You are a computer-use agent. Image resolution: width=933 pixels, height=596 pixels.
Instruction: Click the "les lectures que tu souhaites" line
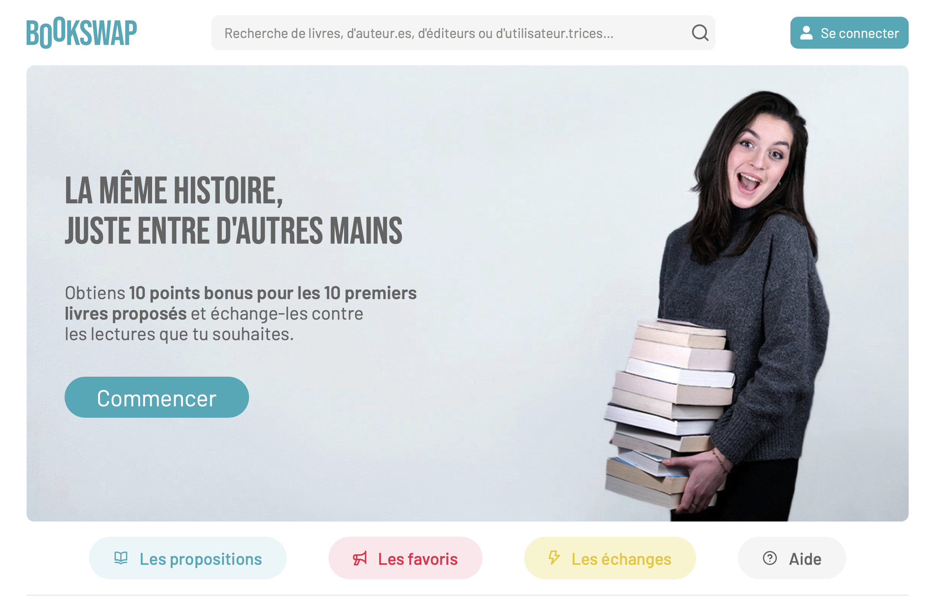coord(179,334)
